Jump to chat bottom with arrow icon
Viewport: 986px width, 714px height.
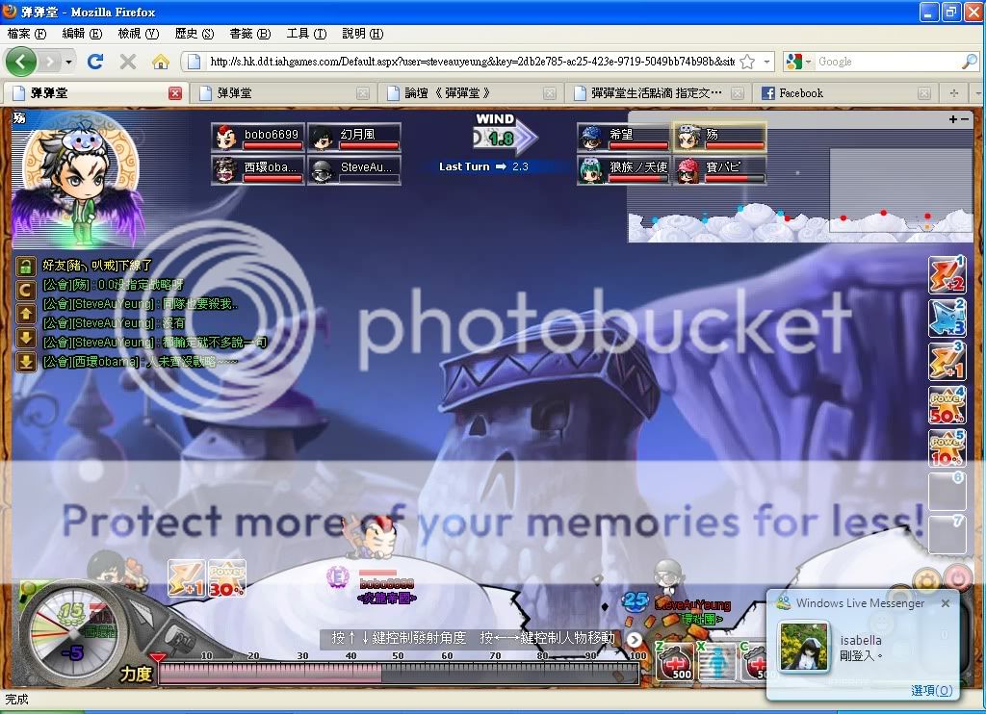[x=26, y=362]
